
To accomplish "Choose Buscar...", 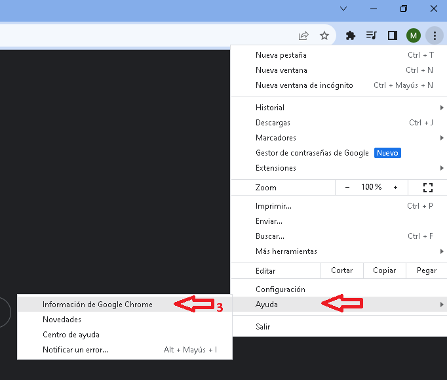I will (339, 236).
